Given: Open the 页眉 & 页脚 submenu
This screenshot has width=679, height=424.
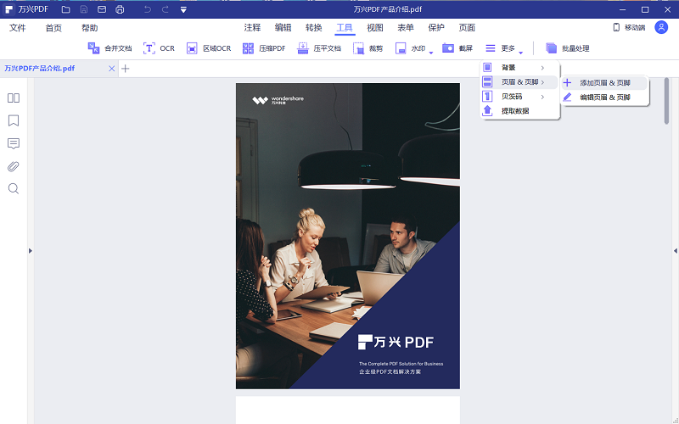Looking at the screenshot, I should (519, 81).
